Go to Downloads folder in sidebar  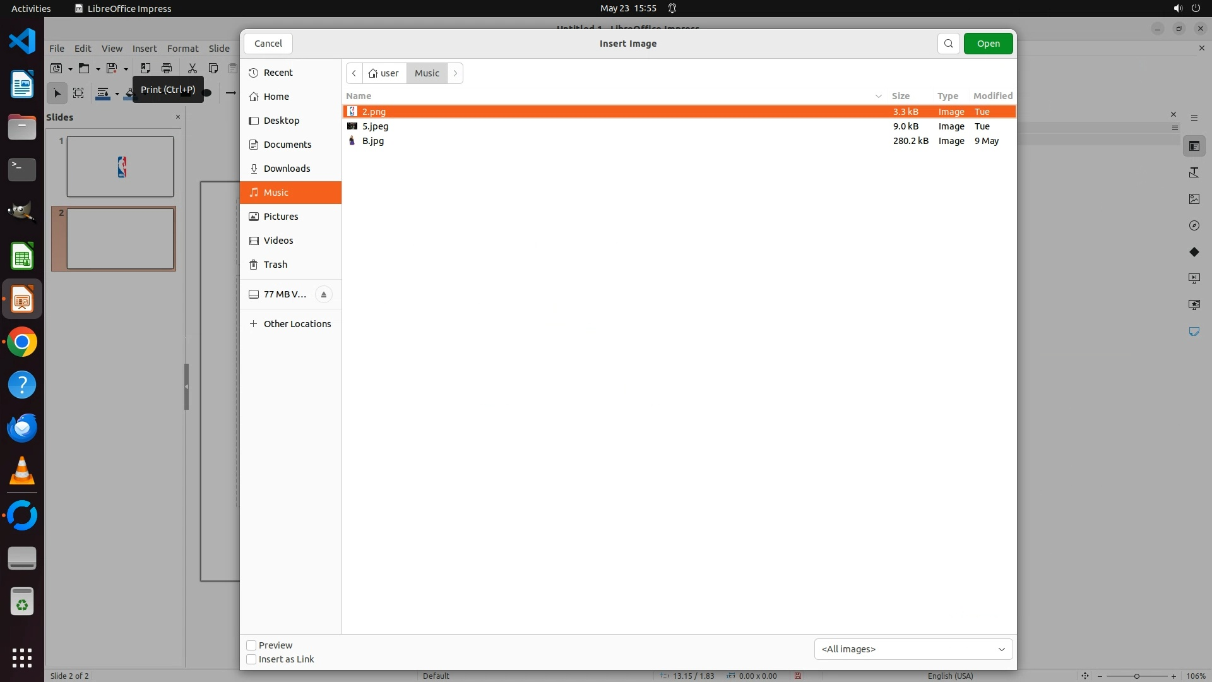tap(287, 169)
